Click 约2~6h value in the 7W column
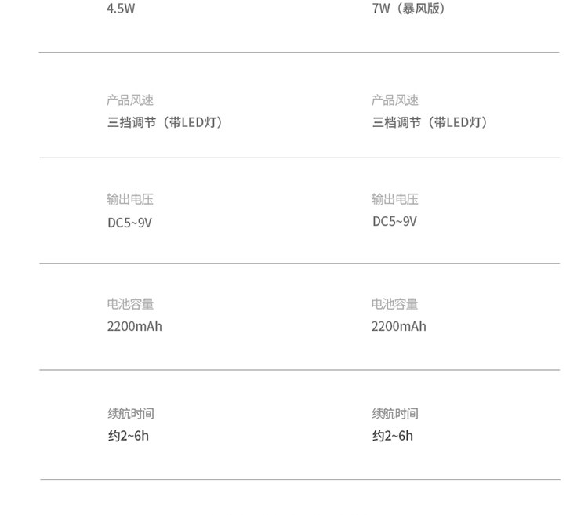The width and height of the screenshot is (588, 515). pyautogui.click(x=392, y=436)
